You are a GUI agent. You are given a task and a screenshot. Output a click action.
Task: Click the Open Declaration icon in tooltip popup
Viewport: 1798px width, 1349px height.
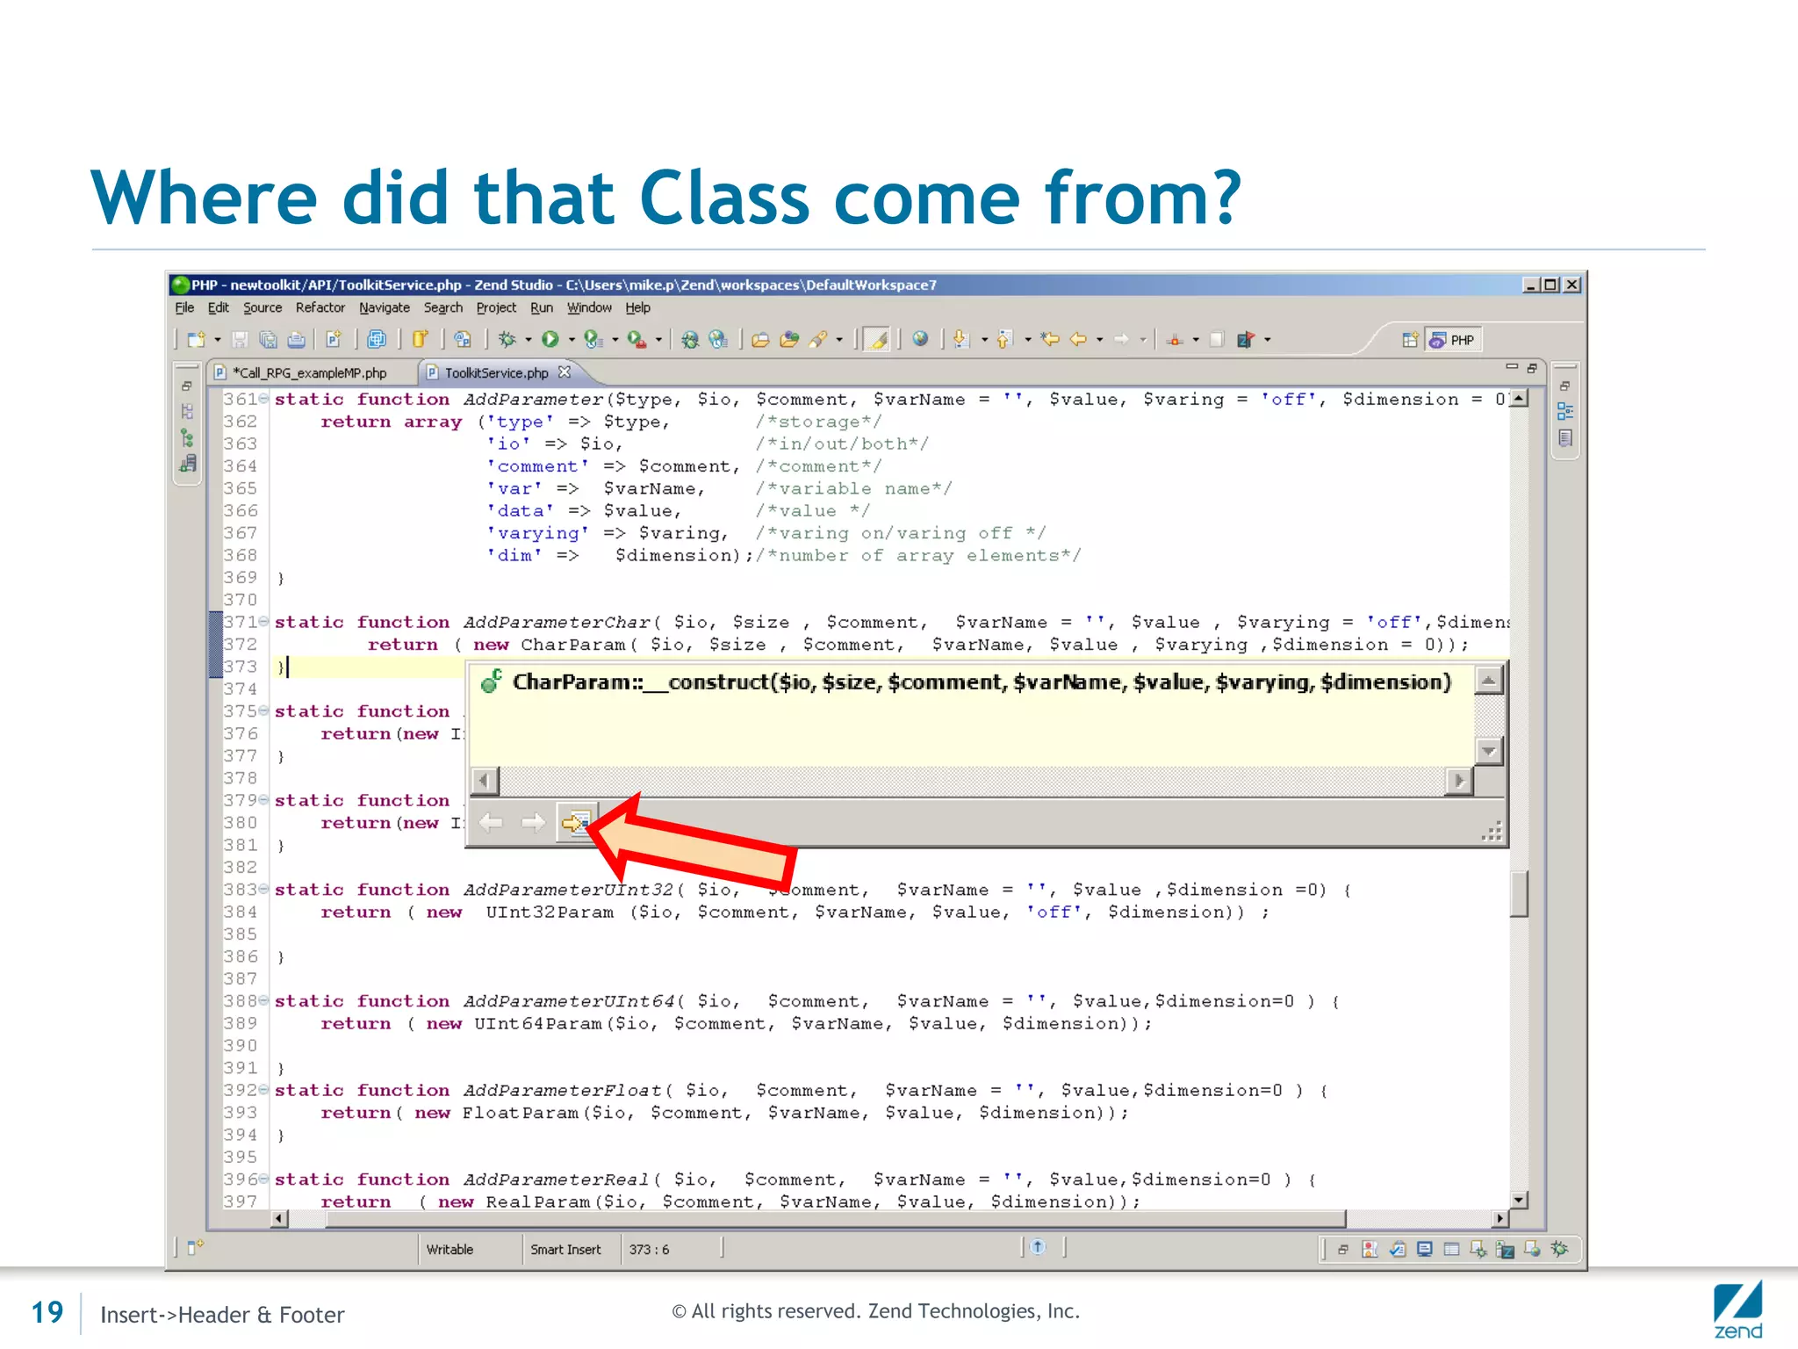(x=576, y=823)
